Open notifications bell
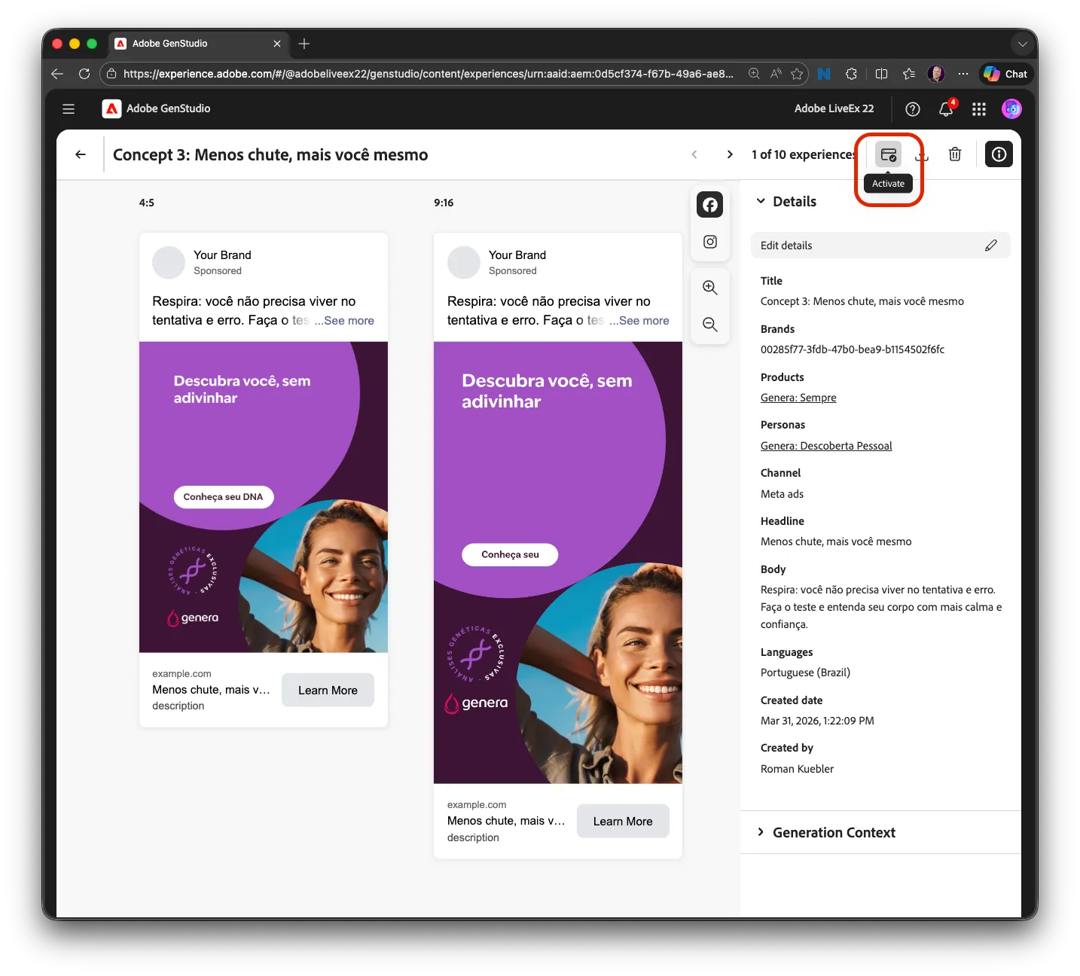This screenshot has width=1080, height=976. pyautogui.click(x=946, y=109)
